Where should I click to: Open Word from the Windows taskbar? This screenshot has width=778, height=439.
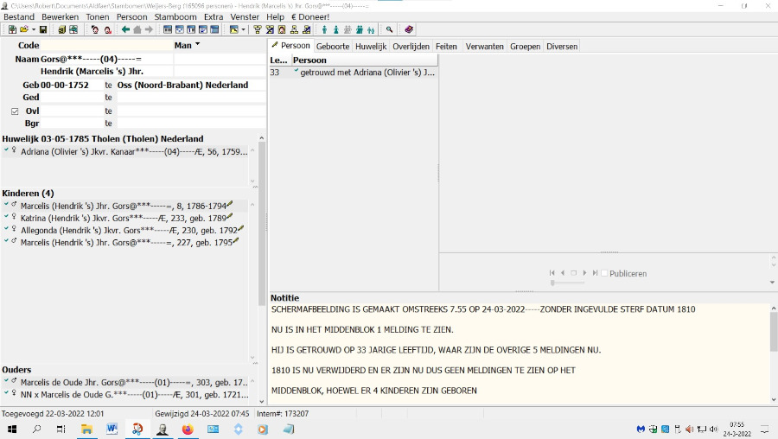tap(112, 429)
